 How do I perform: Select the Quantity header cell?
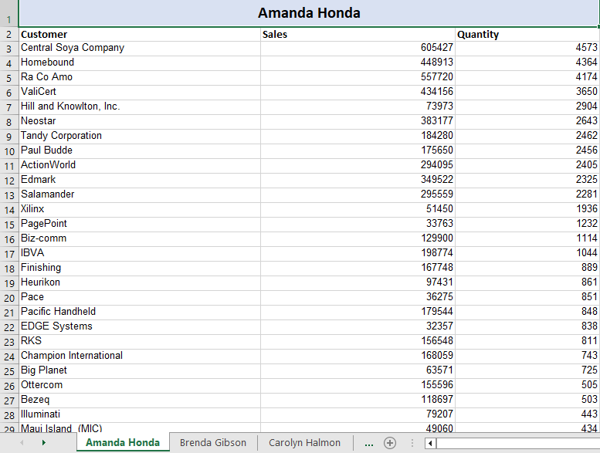[x=527, y=35]
